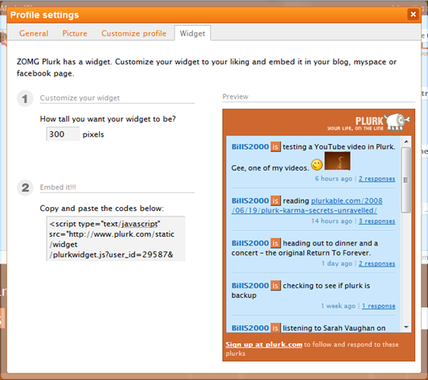
Task: Click the 'is' qualifier on YouTube plurk
Action: [x=275, y=147]
